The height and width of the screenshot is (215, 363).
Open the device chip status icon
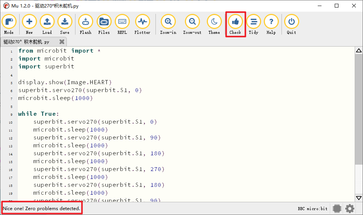pos(337,209)
